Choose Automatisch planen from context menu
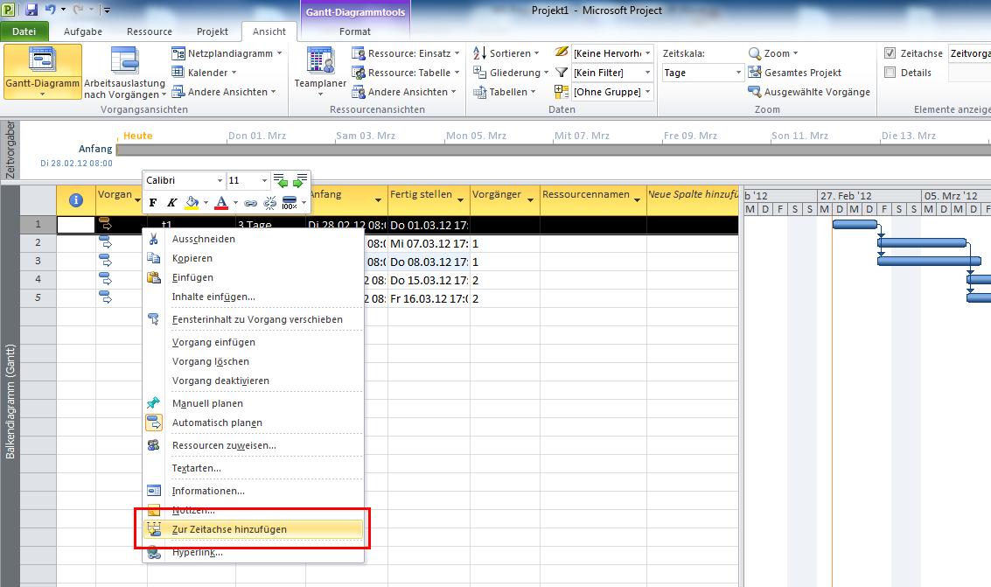 [254, 423]
